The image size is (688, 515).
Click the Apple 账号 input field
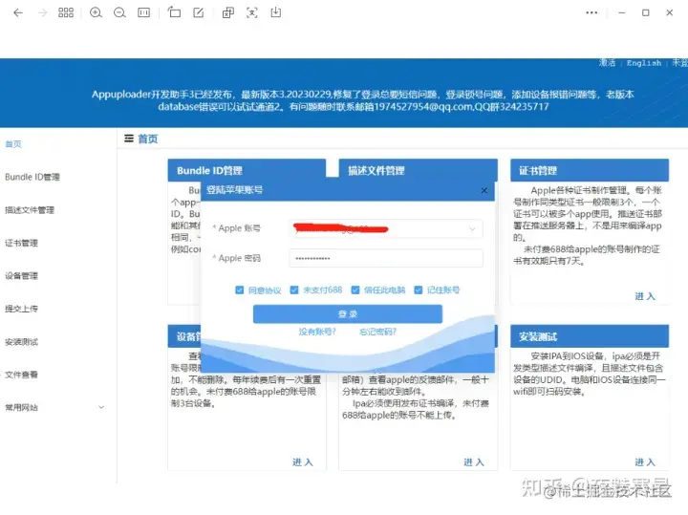(386, 229)
